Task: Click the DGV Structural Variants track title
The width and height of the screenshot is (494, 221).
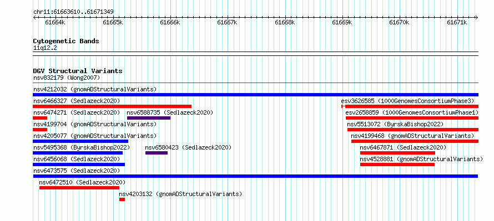Action: [78, 71]
